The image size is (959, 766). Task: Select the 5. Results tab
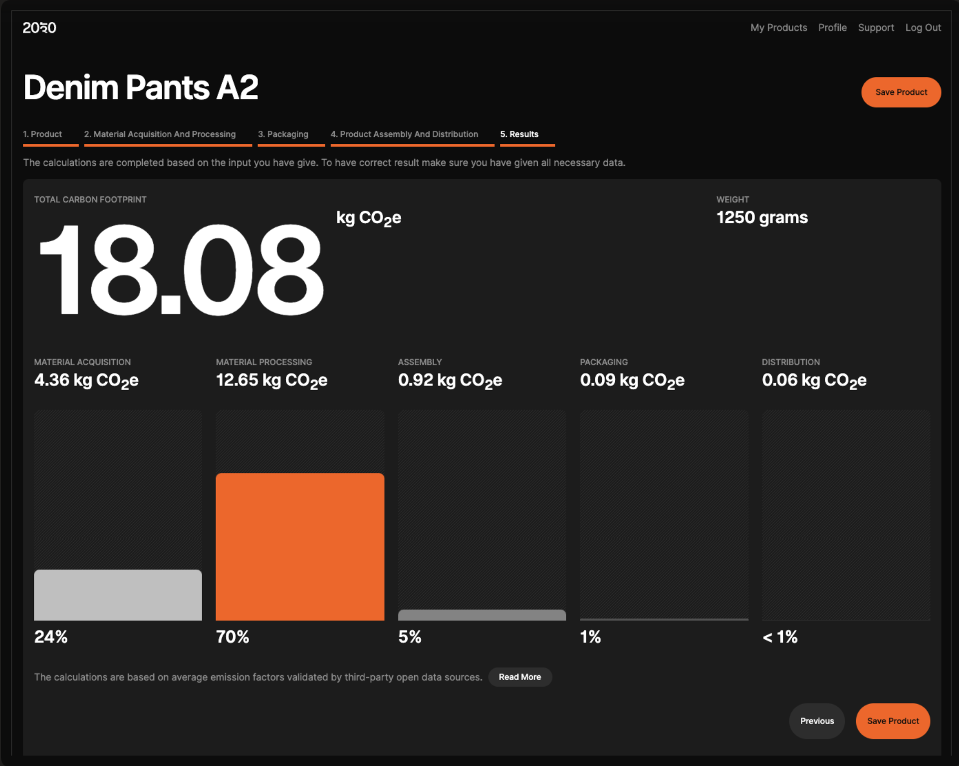point(519,134)
